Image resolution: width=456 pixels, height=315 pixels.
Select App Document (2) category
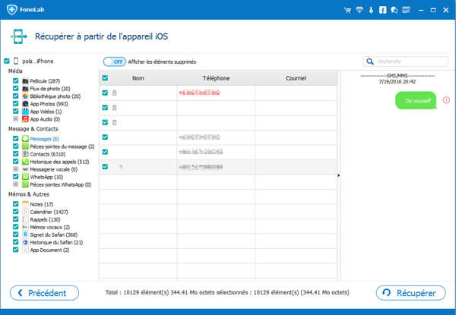pyautogui.click(x=49, y=250)
